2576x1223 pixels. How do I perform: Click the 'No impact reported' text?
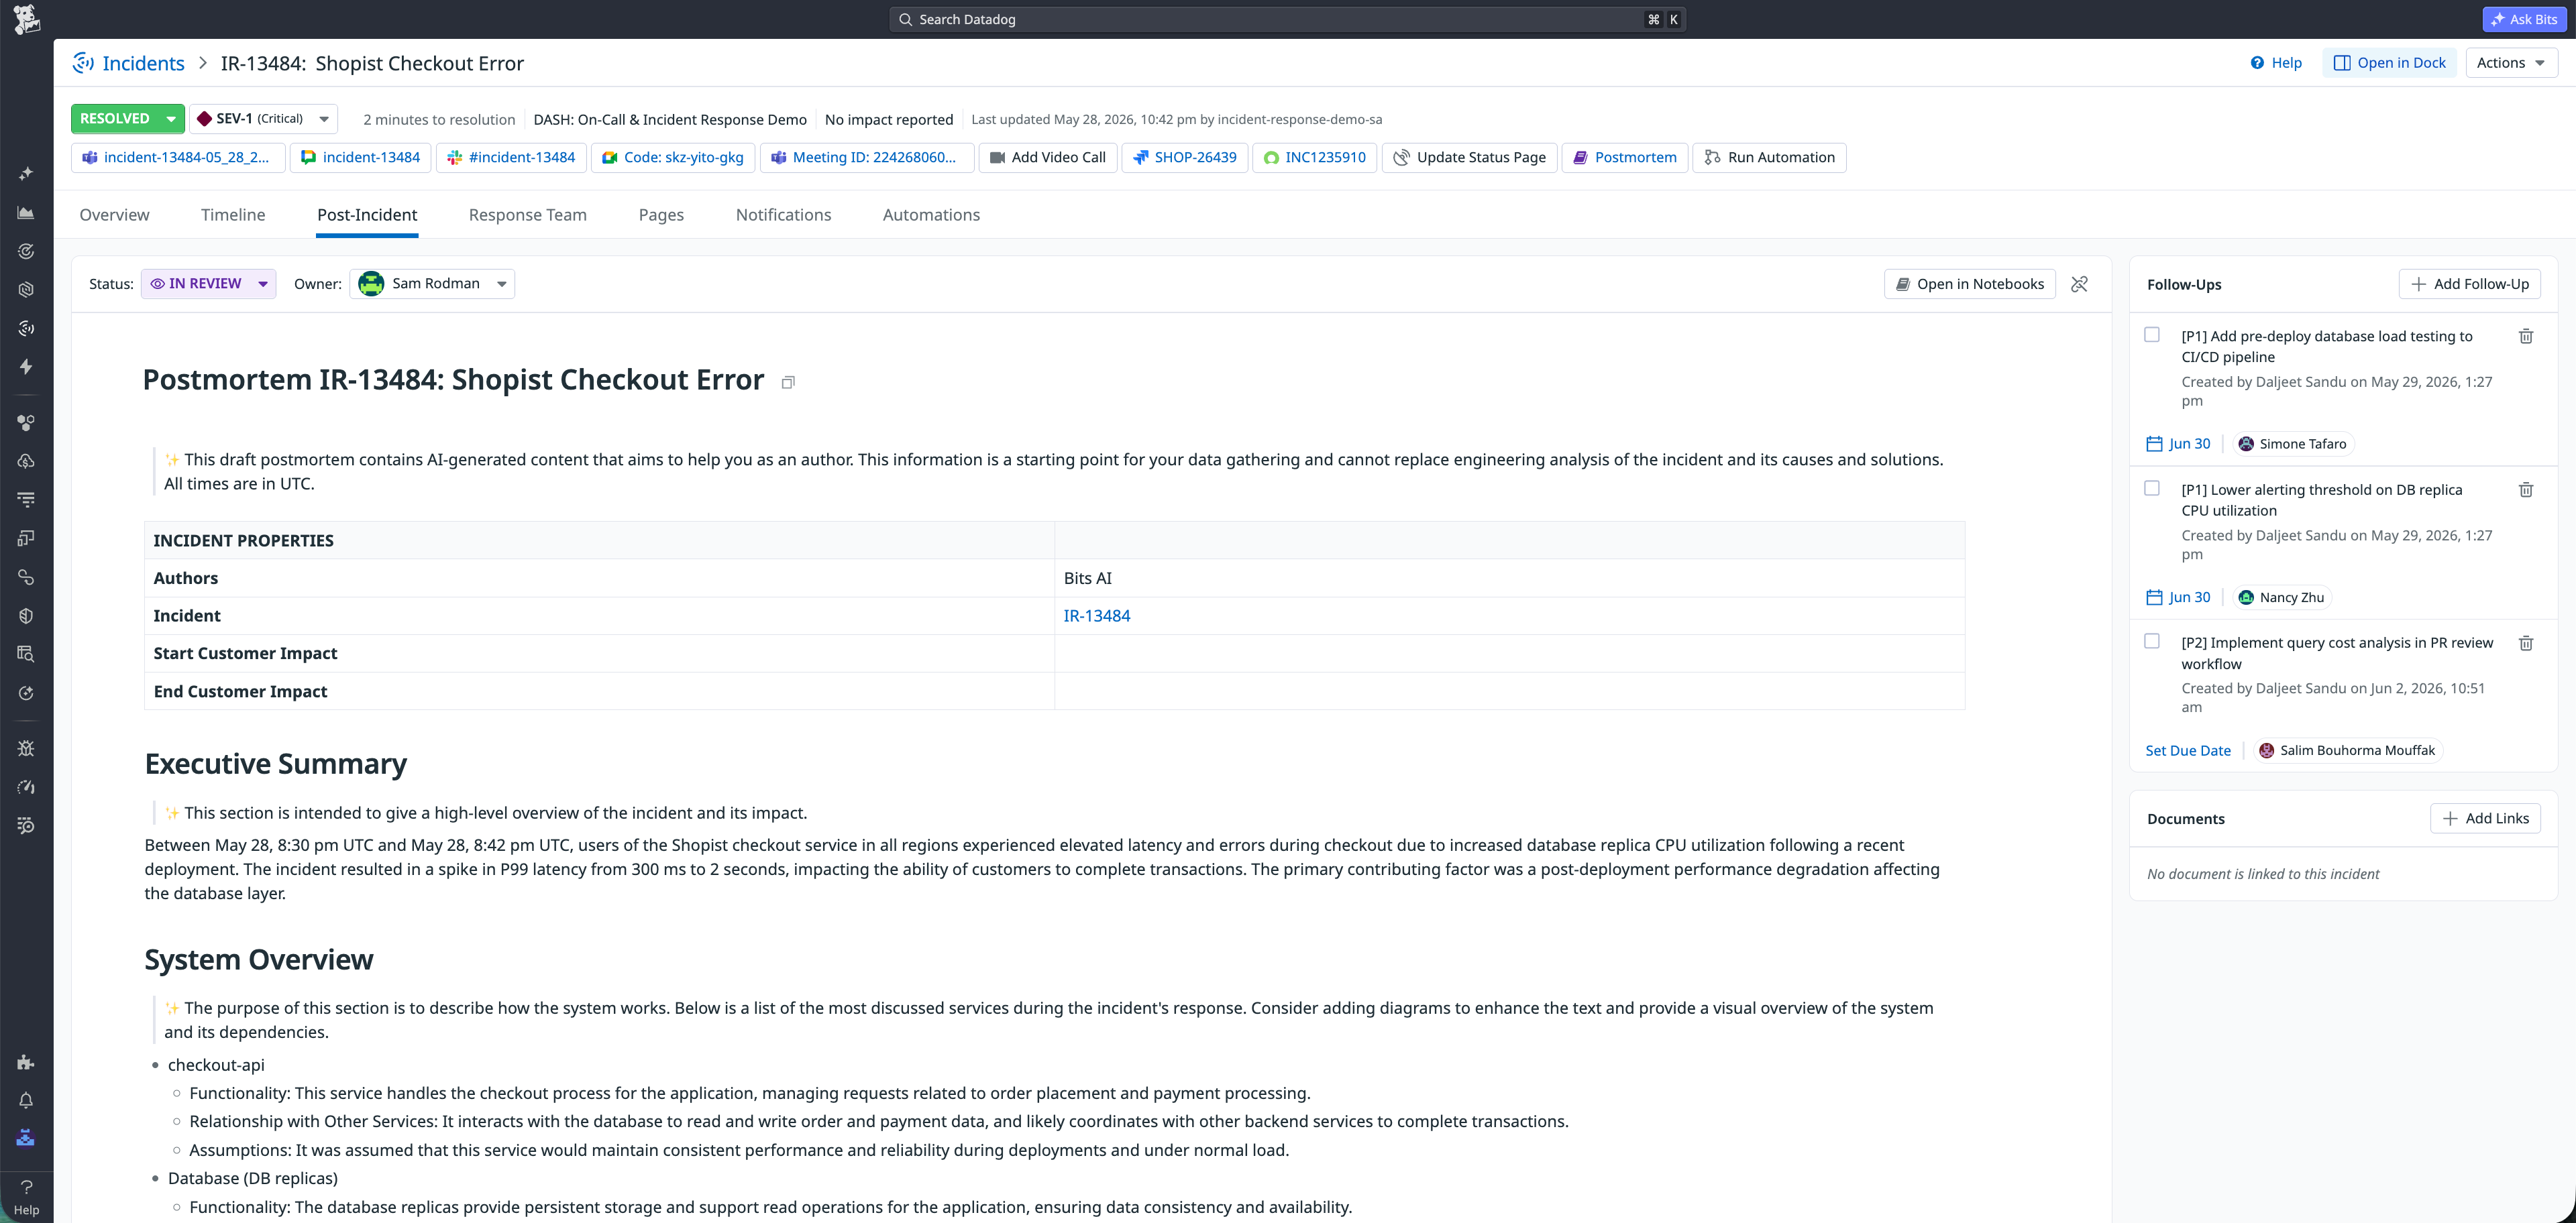[x=888, y=120]
